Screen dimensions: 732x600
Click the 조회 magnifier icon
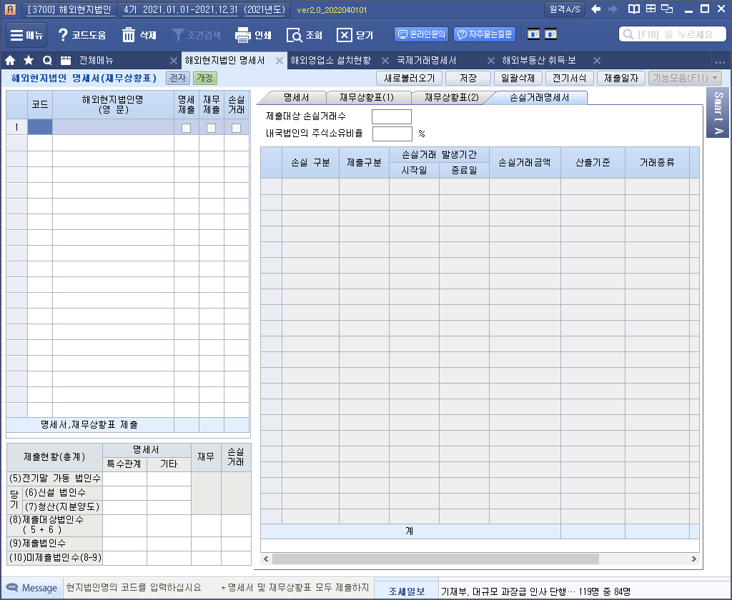pyautogui.click(x=294, y=35)
